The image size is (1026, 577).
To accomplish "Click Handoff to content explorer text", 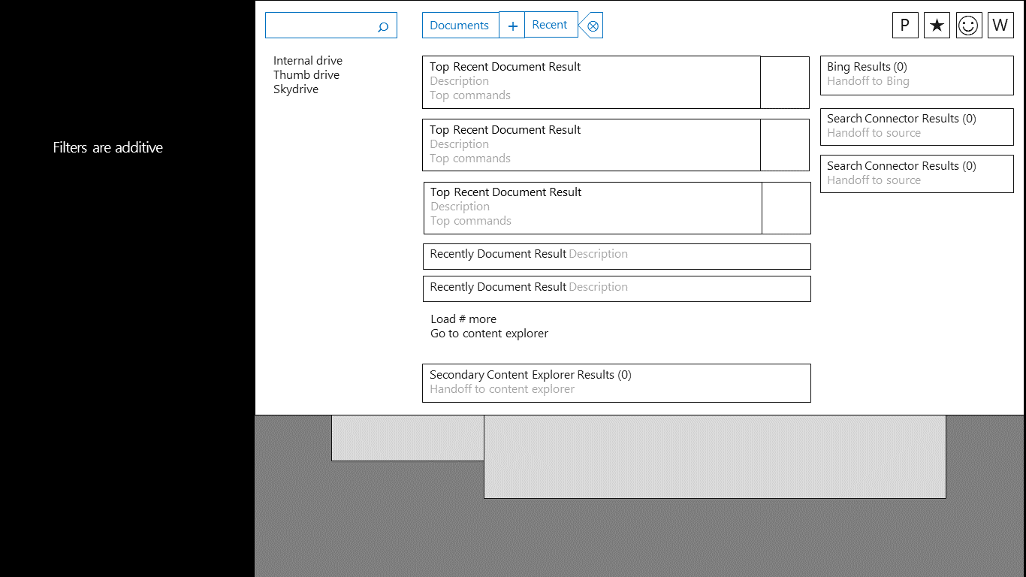I will coord(502,389).
